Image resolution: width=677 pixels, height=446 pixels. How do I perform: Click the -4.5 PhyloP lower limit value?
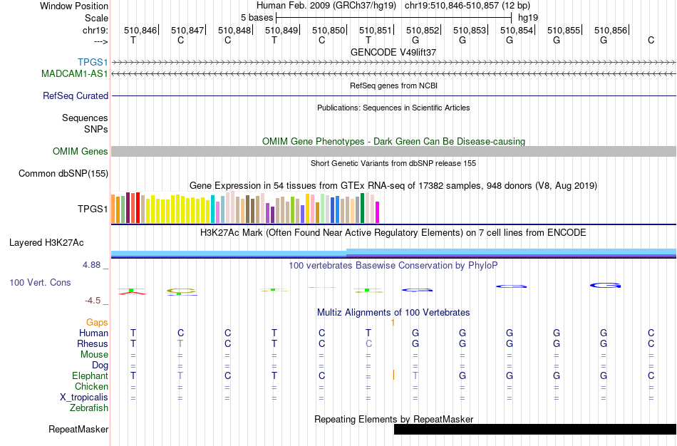click(93, 301)
